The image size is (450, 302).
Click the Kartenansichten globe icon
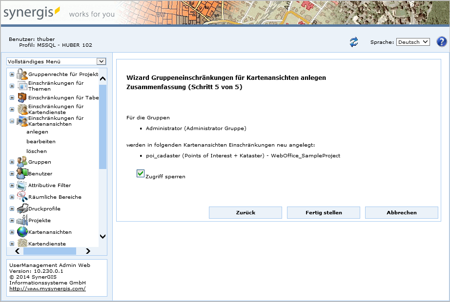point(22,232)
